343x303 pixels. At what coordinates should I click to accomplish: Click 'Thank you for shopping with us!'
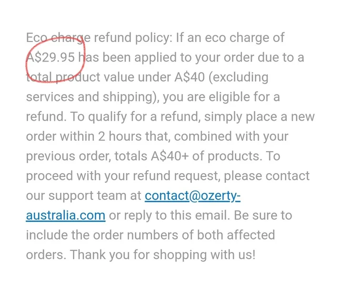click(162, 254)
